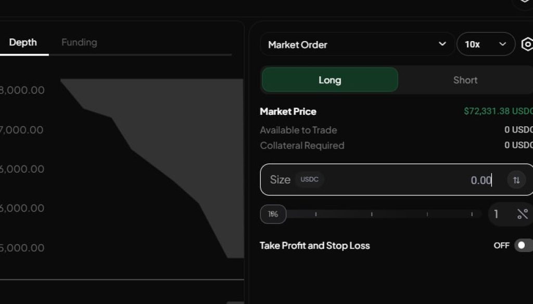Viewport: 533px width, 304px height.
Task: Click the percent icon beside slider value
Action: (523, 214)
